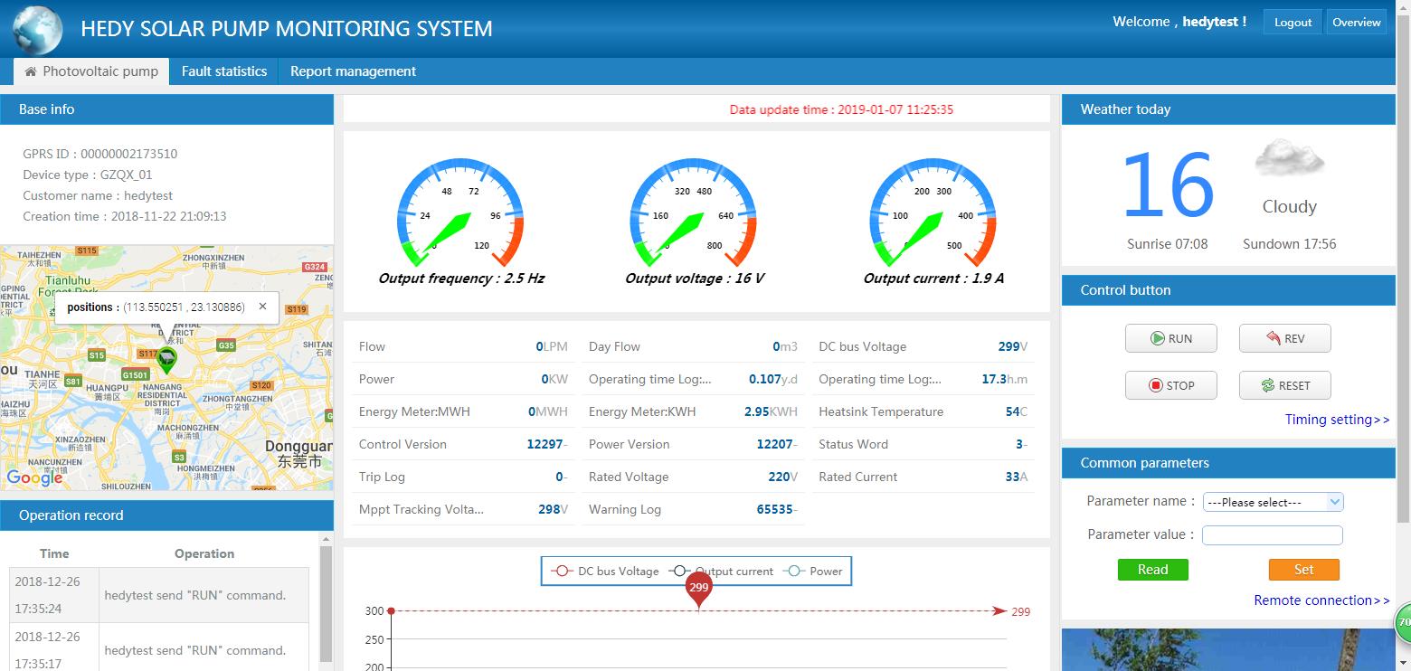Click the Sunrise 07:08 text
The width and height of the screenshot is (1411, 671).
click(1167, 244)
